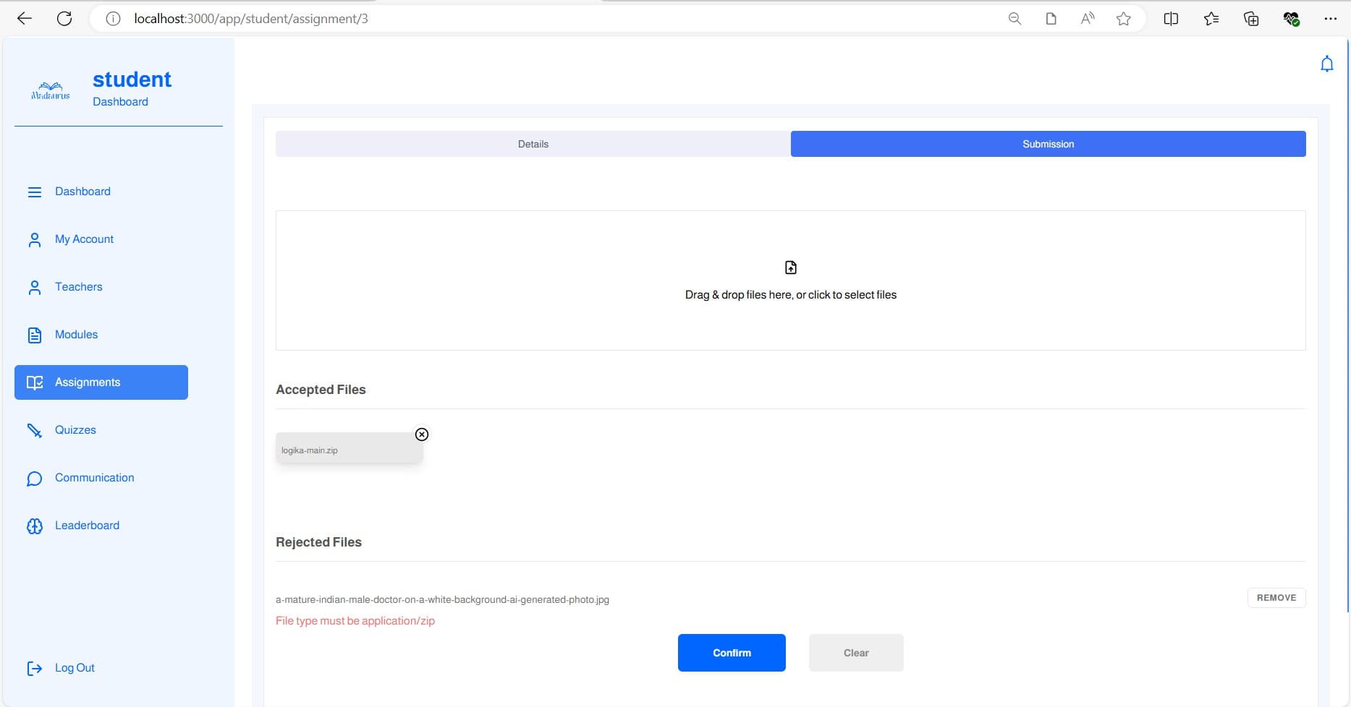Click the Read aloud icon in address bar
Image resolution: width=1351 pixels, height=707 pixels.
[1087, 19]
